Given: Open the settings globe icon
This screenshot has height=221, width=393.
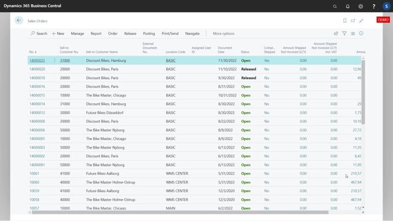Looking at the screenshot, I should pos(360,6).
